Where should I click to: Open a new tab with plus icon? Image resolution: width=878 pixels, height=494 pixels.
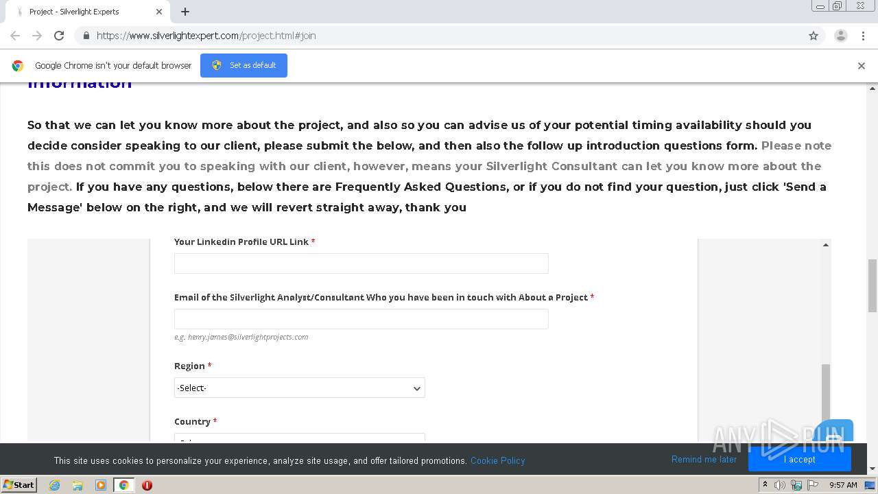185,12
